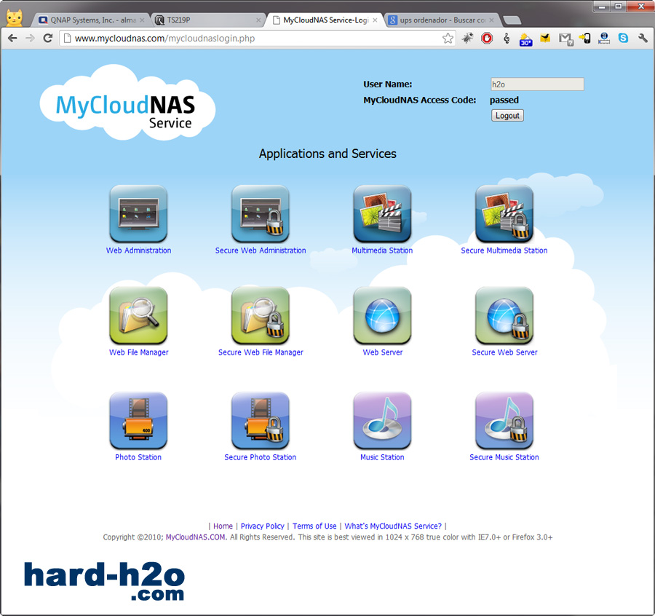The width and height of the screenshot is (655, 616).
Task: Click the forward navigation arrow
Action: (x=30, y=39)
